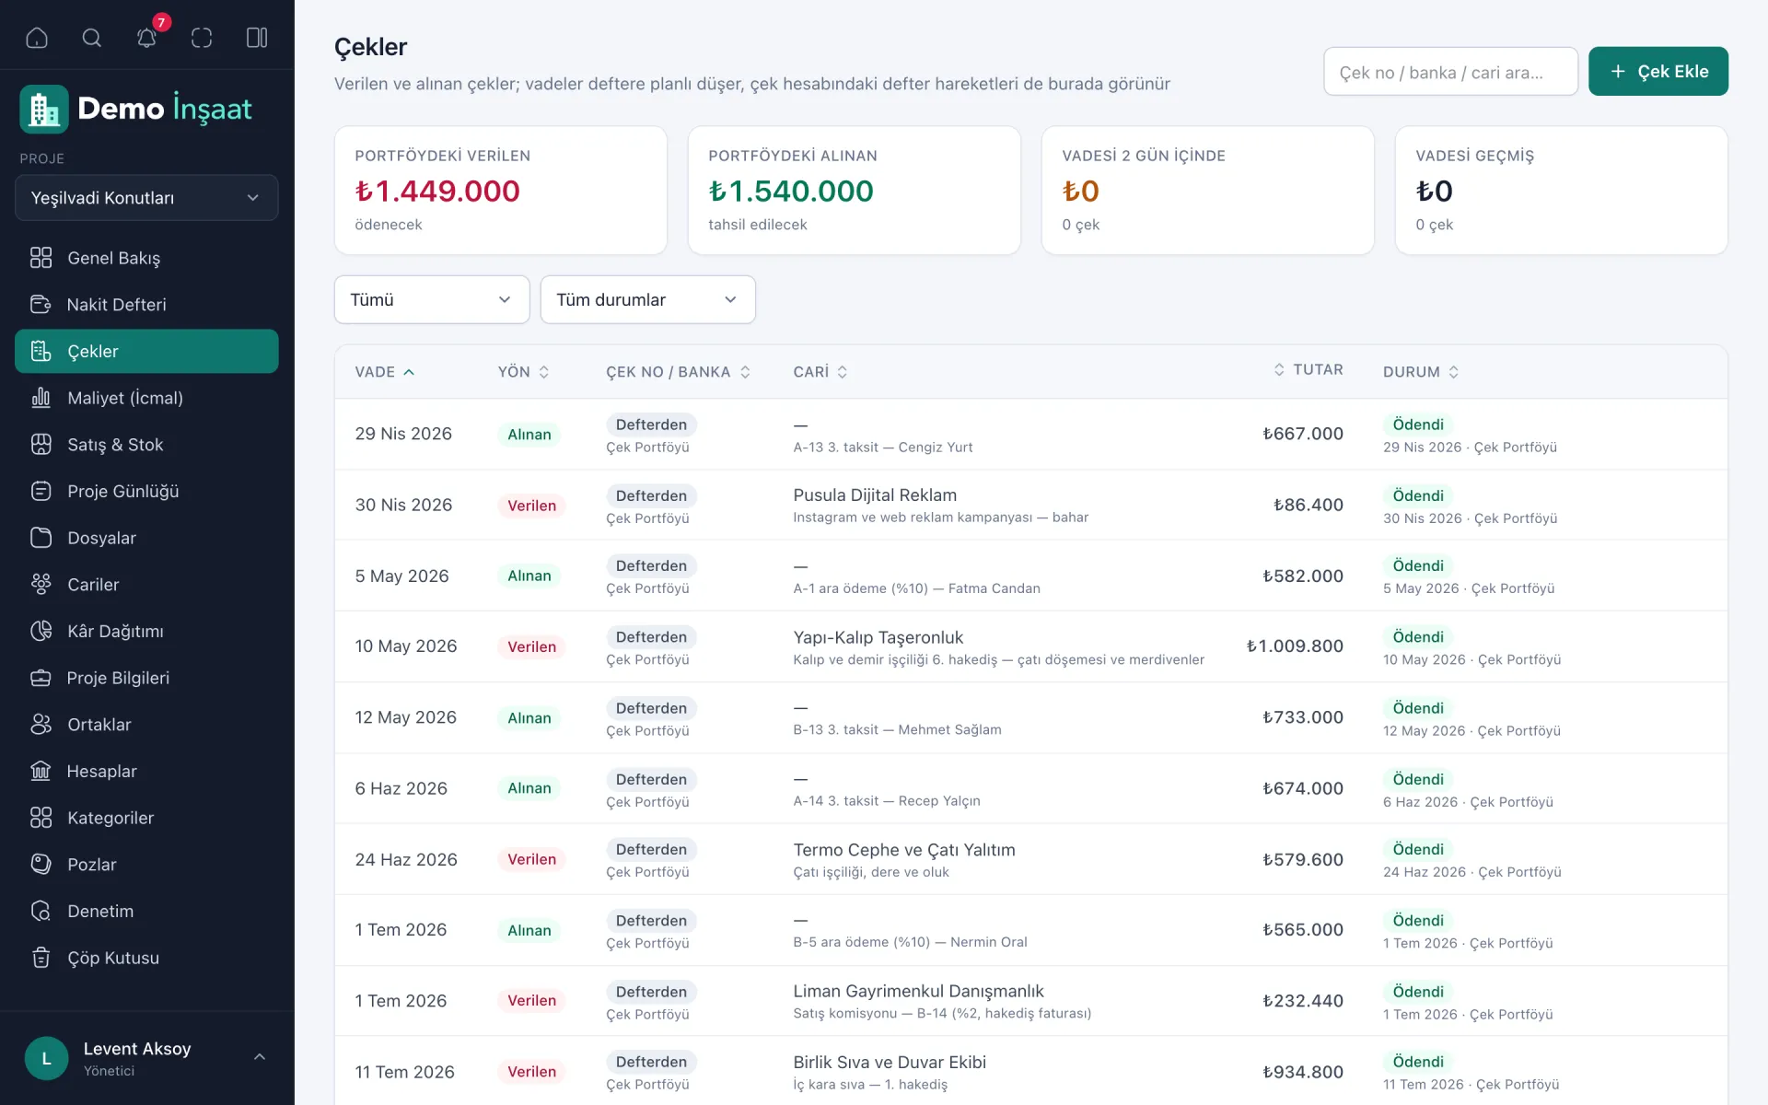Open the Yeşilvadi Konutları project dropdown

click(146, 198)
